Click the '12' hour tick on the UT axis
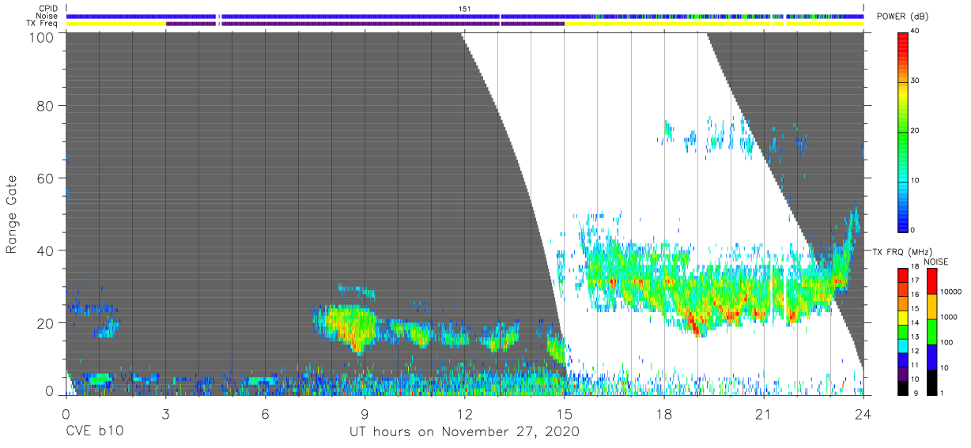Screen dimensions: 971x448 pos(464,413)
